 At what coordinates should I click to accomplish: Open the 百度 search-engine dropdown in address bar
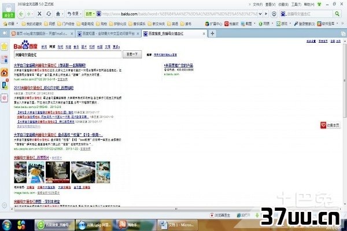[90, 14]
